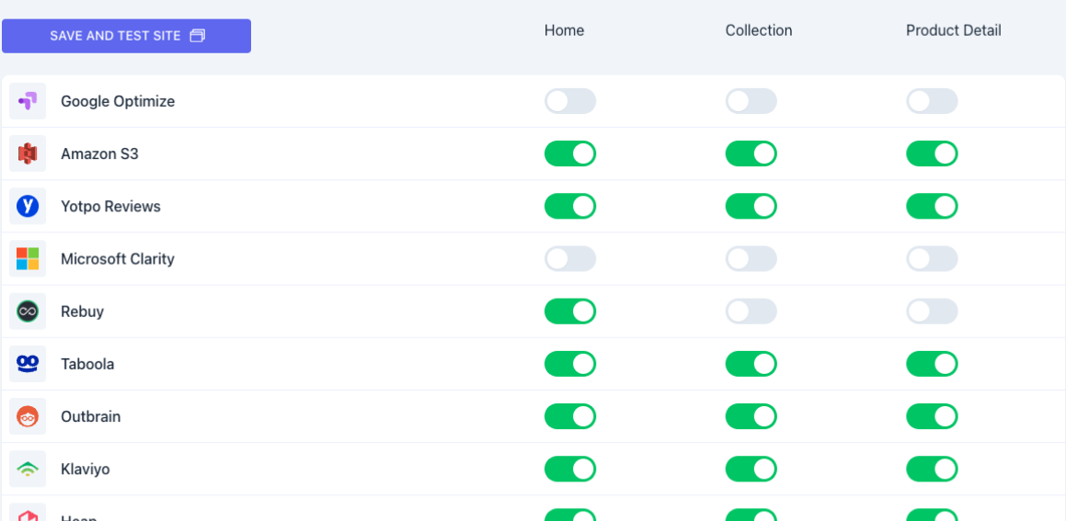
Task: Click the Klaviyo logo icon
Action: pos(28,469)
